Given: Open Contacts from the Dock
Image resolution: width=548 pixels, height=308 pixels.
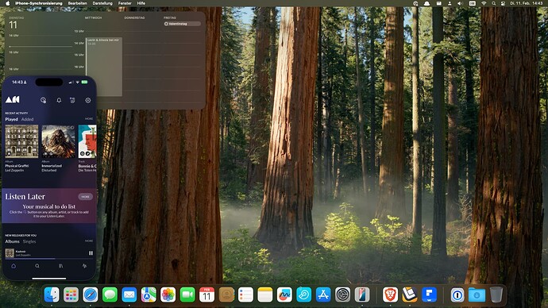Looking at the screenshot, I should point(226,295).
